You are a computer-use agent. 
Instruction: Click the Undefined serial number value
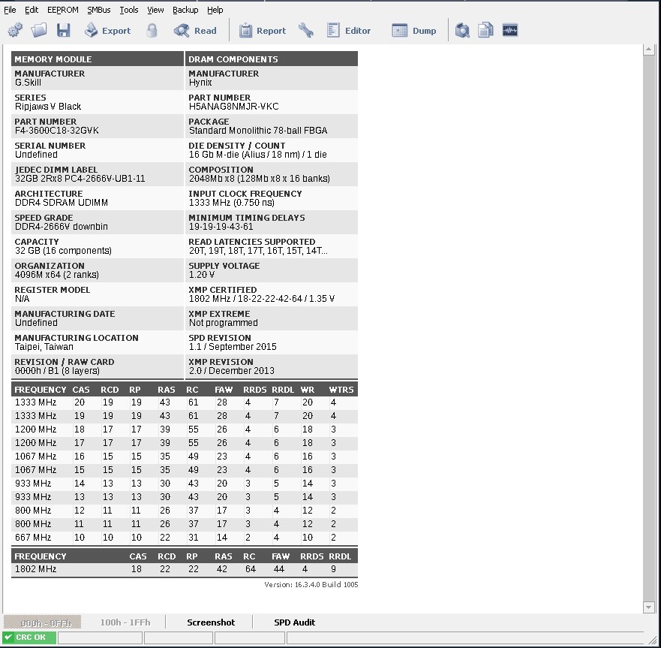[36, 155]
